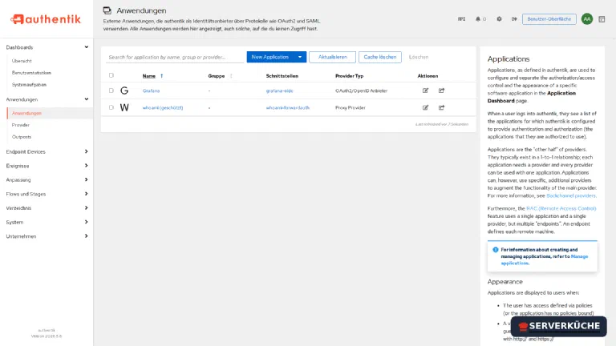The width and height of the screenshot is (616, 346).
Task: Expand the Verzeichnis section
Action: point(87,208)
